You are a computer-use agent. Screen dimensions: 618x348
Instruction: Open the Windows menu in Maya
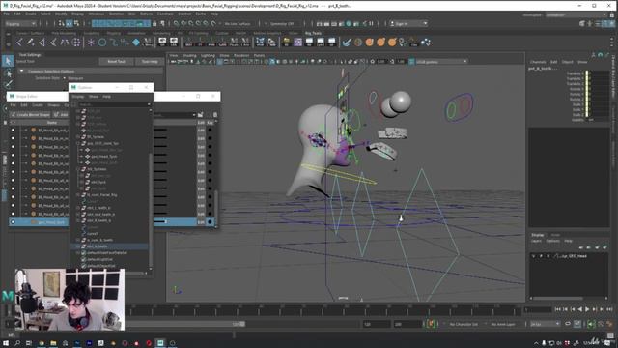pos(97,14)
